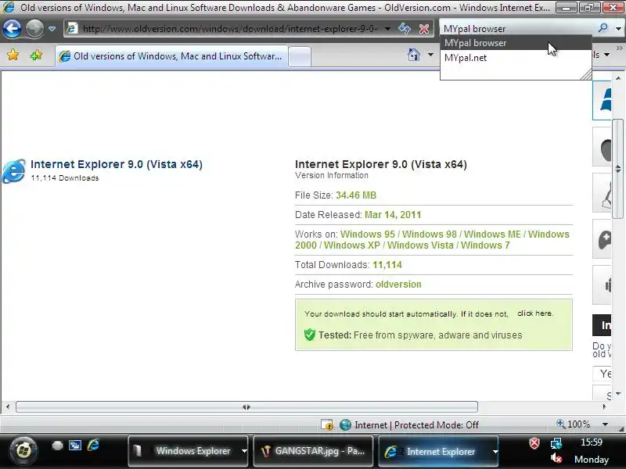Click the search box containing MYpal browser
Image resolution: width=626 pixels, height=469 pixels.
pyautogui.click(x=518, y=29)
